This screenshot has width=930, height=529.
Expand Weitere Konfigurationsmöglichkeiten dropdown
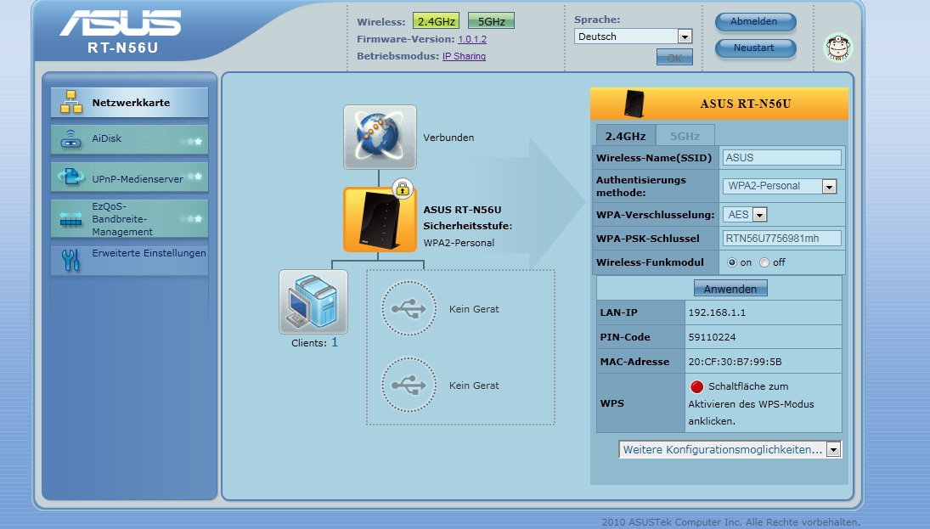(730, 449)
